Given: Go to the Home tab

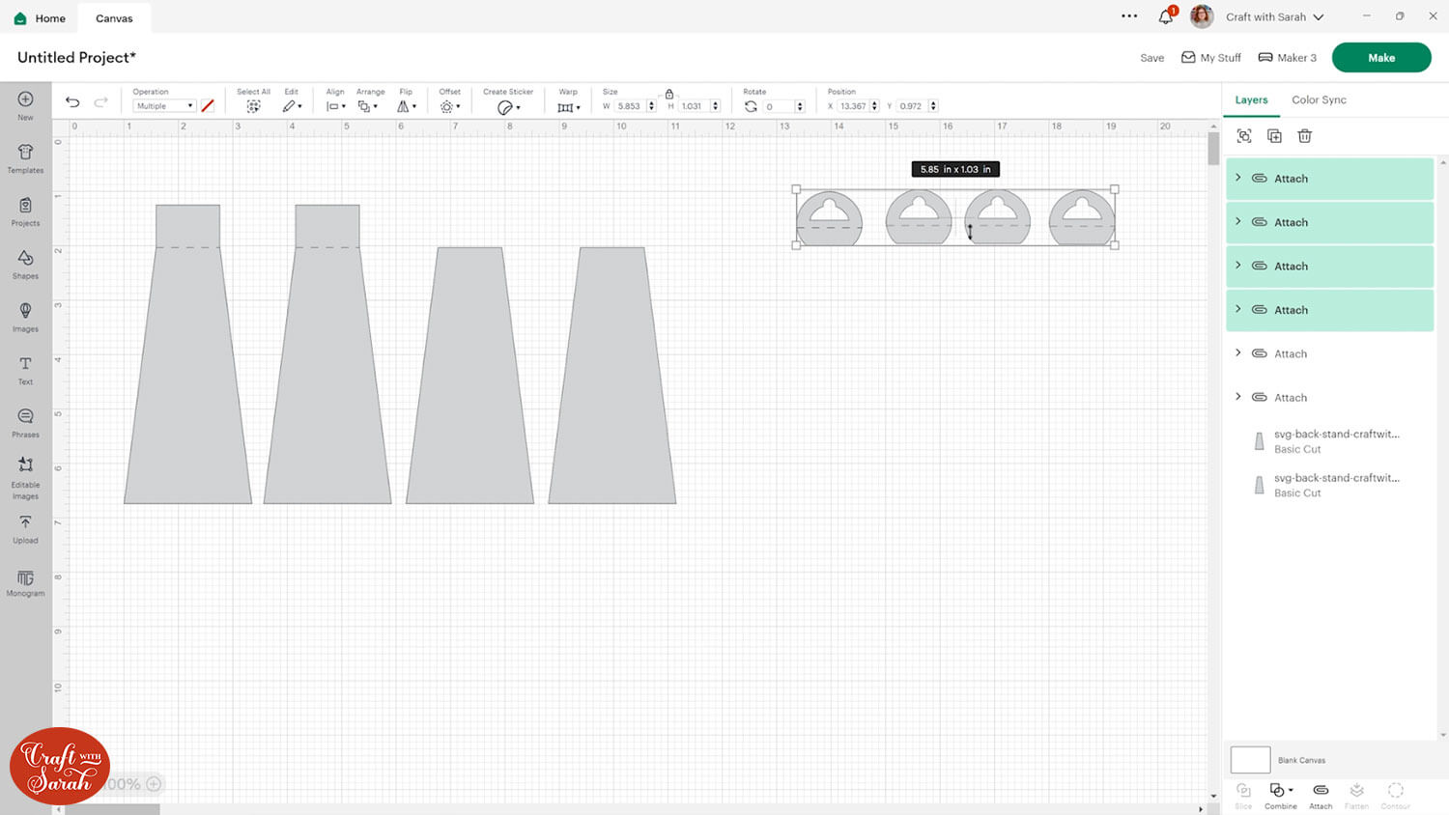Looking at the screenshot, I should (41, 18).
